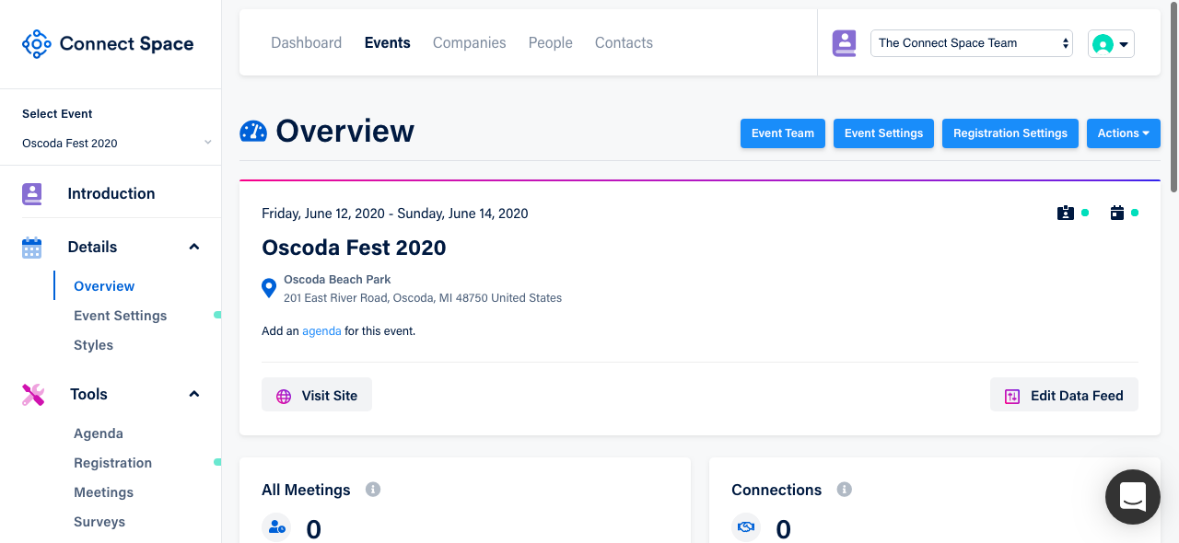Image resolution: width=1179 pixels, height=543 pixels.
Task: Click the blue location pin icon
Action: (269, 288)
